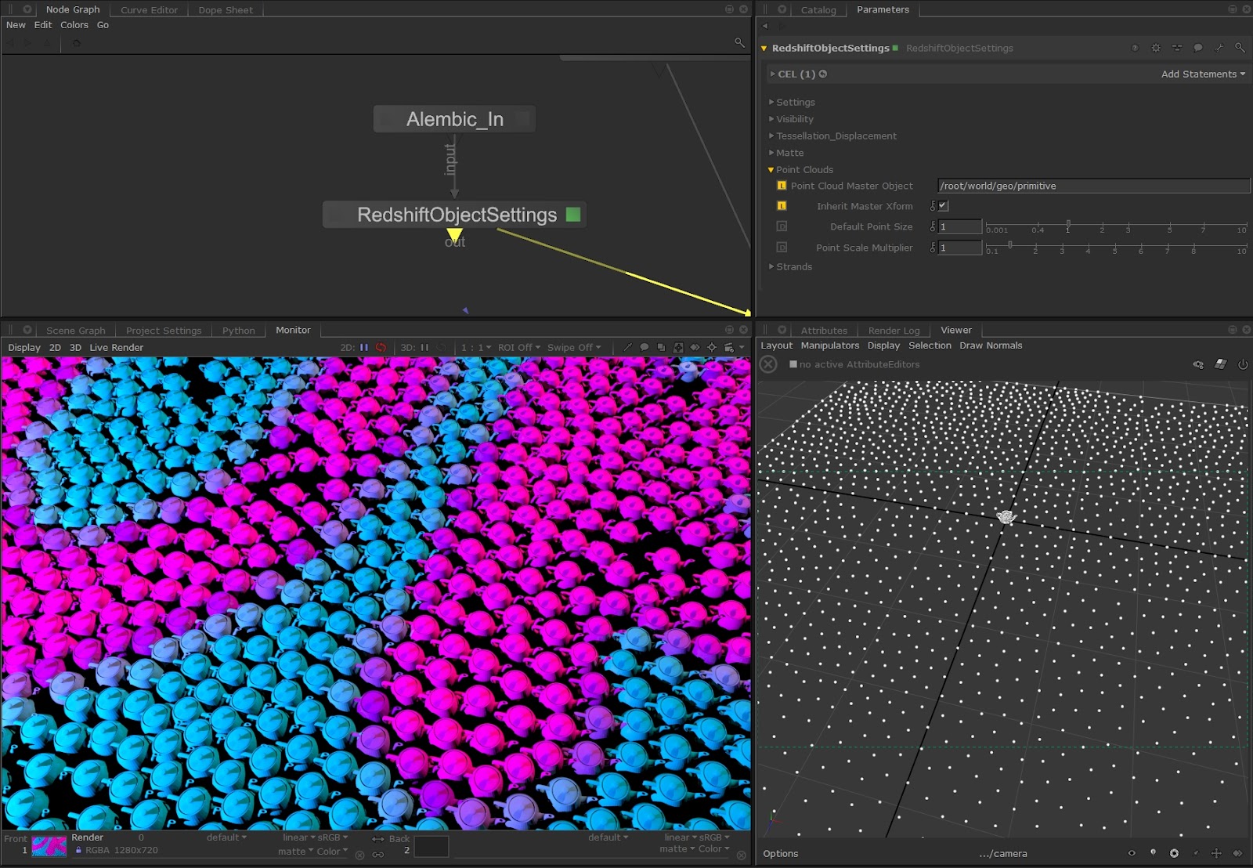This screenshot has width=1253, height=868.
Task: Click the search magnifier in Node Graph
Action: tap(738, 42)
